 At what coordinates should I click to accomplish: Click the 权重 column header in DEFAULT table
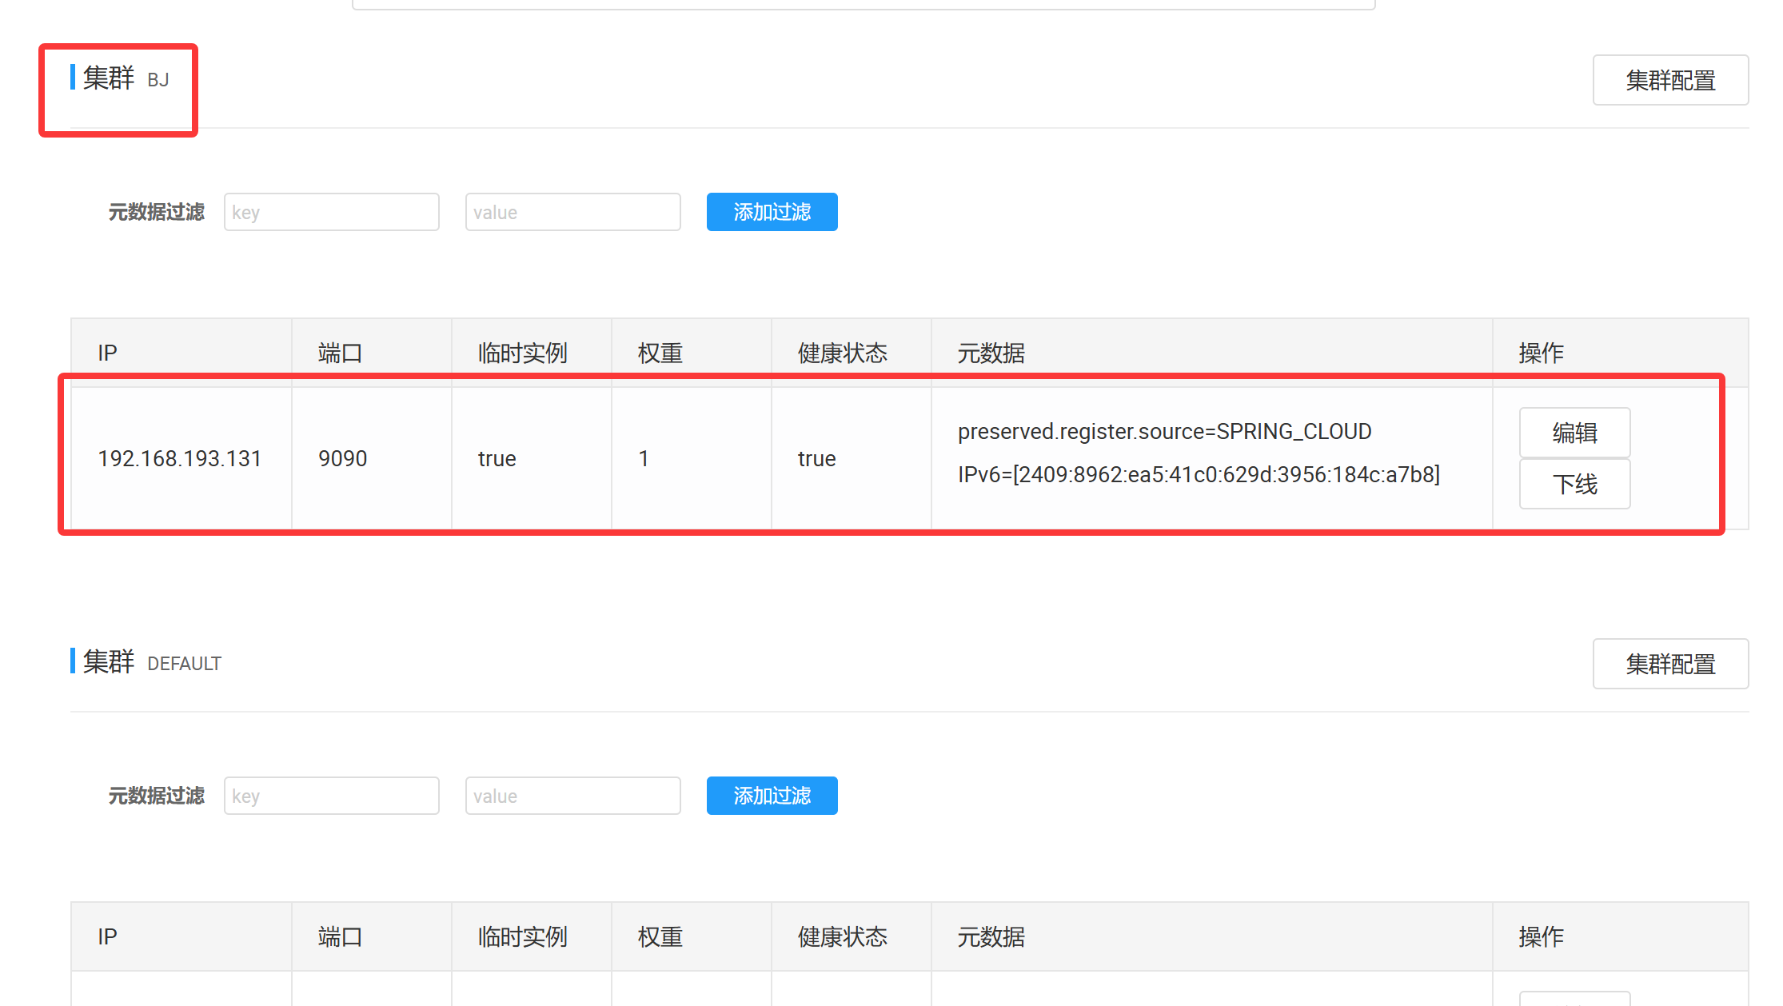click(x=660, y=936)
